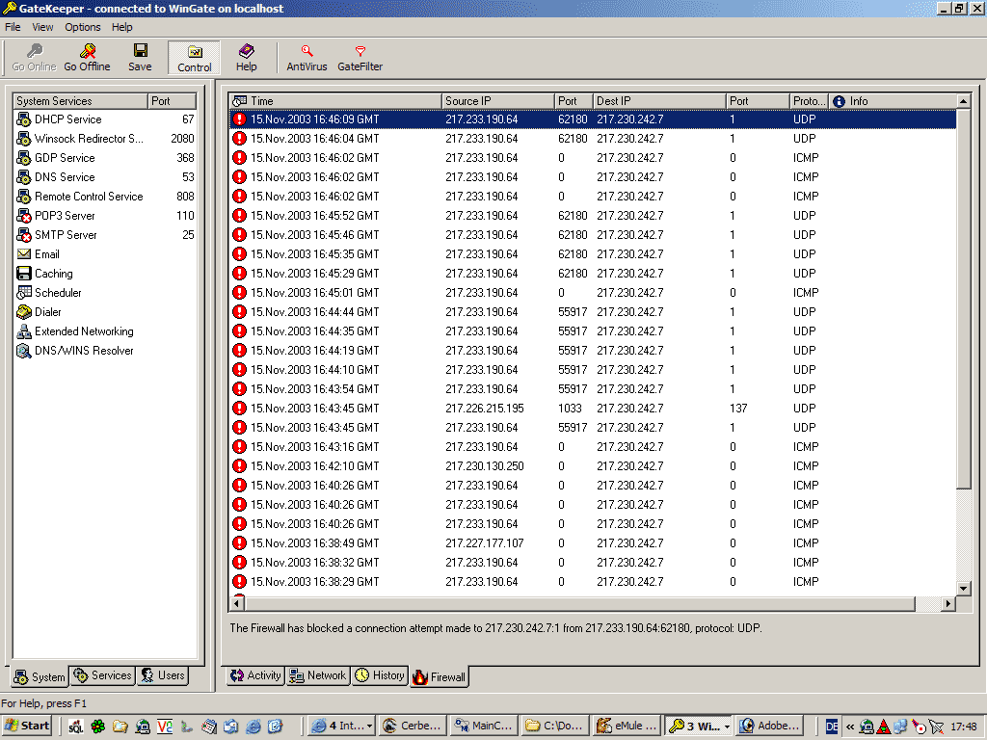The width and height of the screenshot is (987, 740).
Task: Open the AntiVirus toolbar item
Action: click(x=307, y=58)
